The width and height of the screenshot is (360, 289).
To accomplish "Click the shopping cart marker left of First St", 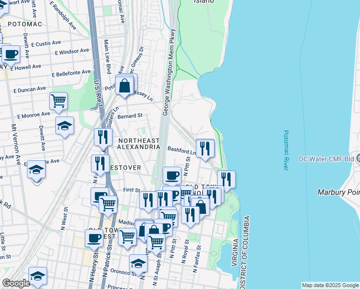I will tap(108, 204).
